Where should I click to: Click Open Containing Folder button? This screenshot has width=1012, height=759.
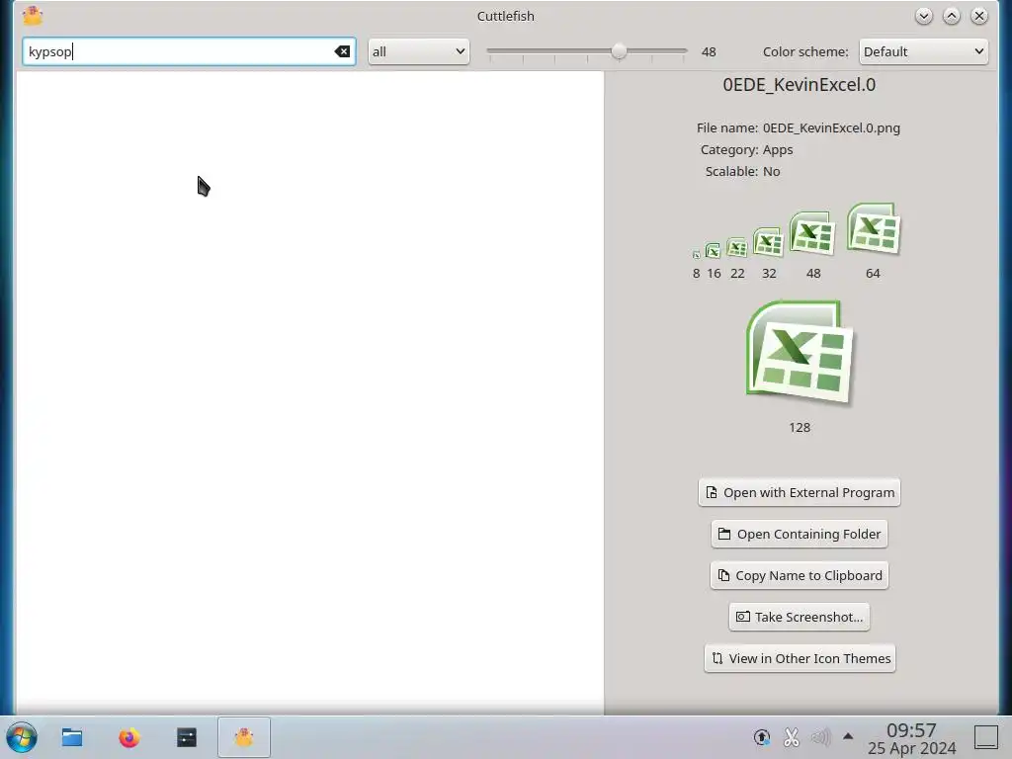(x=799, y=534)
